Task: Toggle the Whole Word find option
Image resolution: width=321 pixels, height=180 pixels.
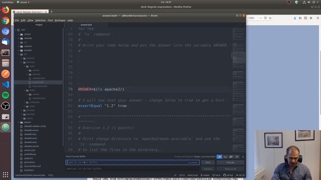Action: tap(237, 156)
